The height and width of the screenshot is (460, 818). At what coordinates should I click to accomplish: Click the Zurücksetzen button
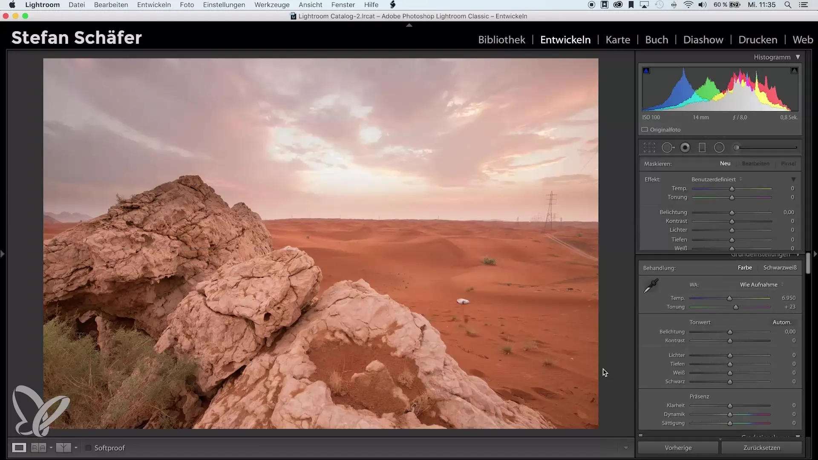click(762, 448)
